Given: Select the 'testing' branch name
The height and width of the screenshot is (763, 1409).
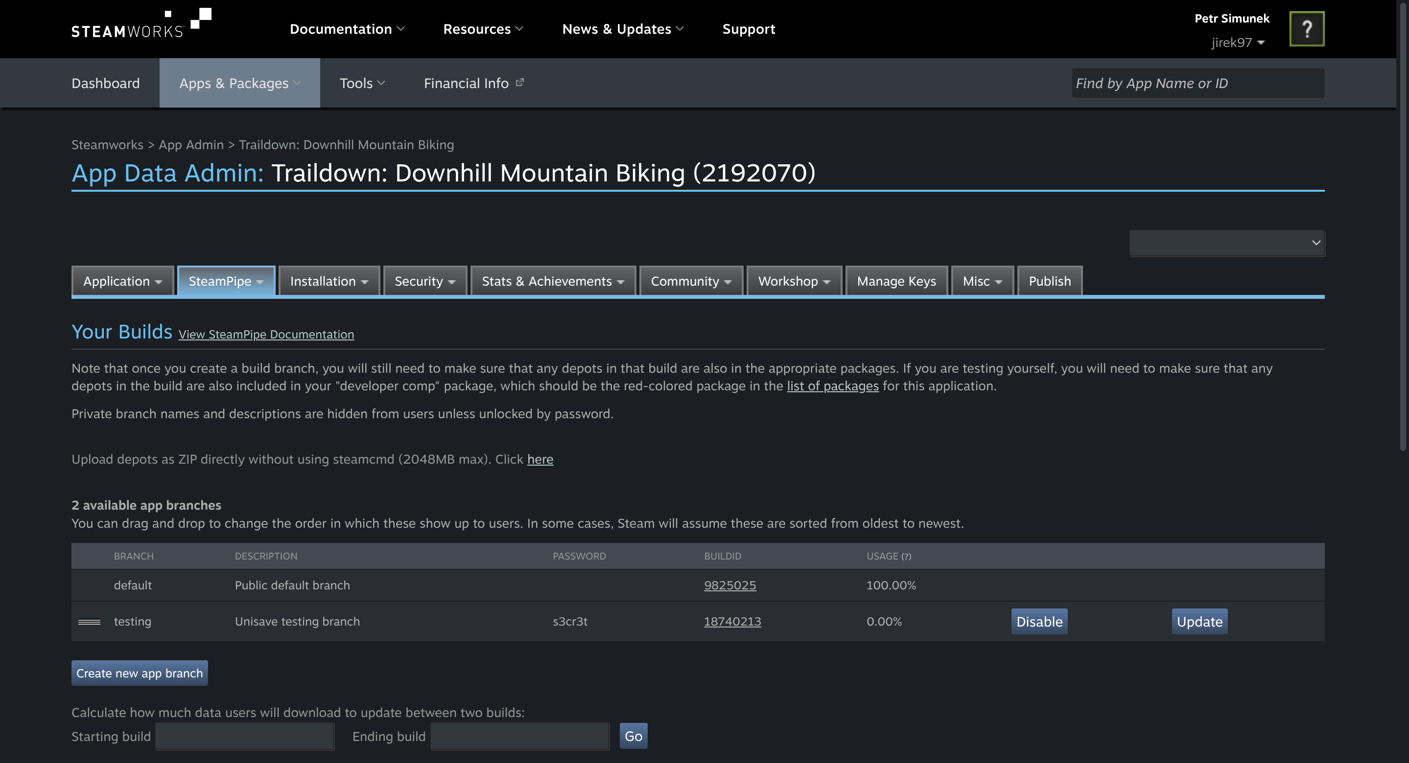Looking at the screenshot, I should [x=132, y=622].
